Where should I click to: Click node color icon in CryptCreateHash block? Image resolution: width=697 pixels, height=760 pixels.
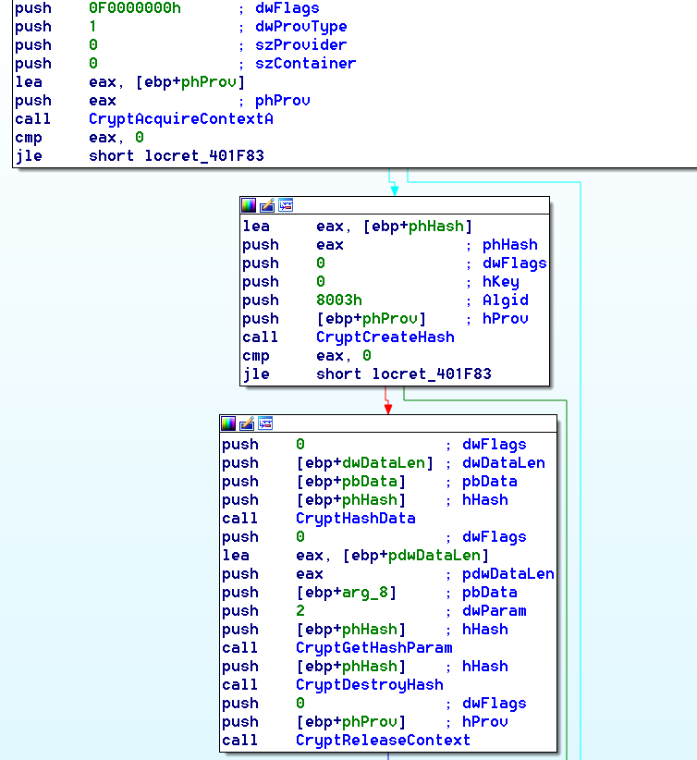pos(250,205)
